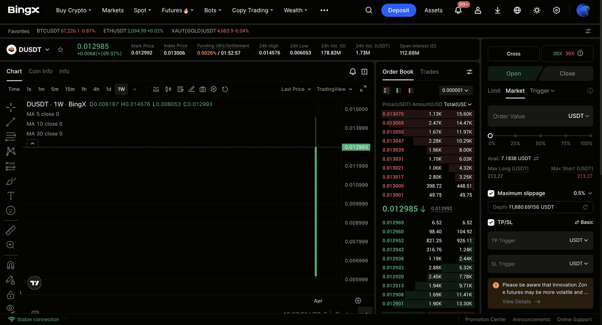Select the ruler measure tool
This screenshot has height=325, width=602.
11,230
